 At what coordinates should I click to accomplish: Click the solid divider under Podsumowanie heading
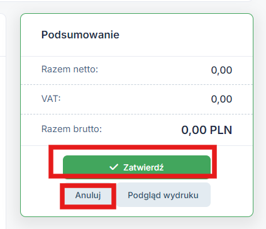pos(136,56)
